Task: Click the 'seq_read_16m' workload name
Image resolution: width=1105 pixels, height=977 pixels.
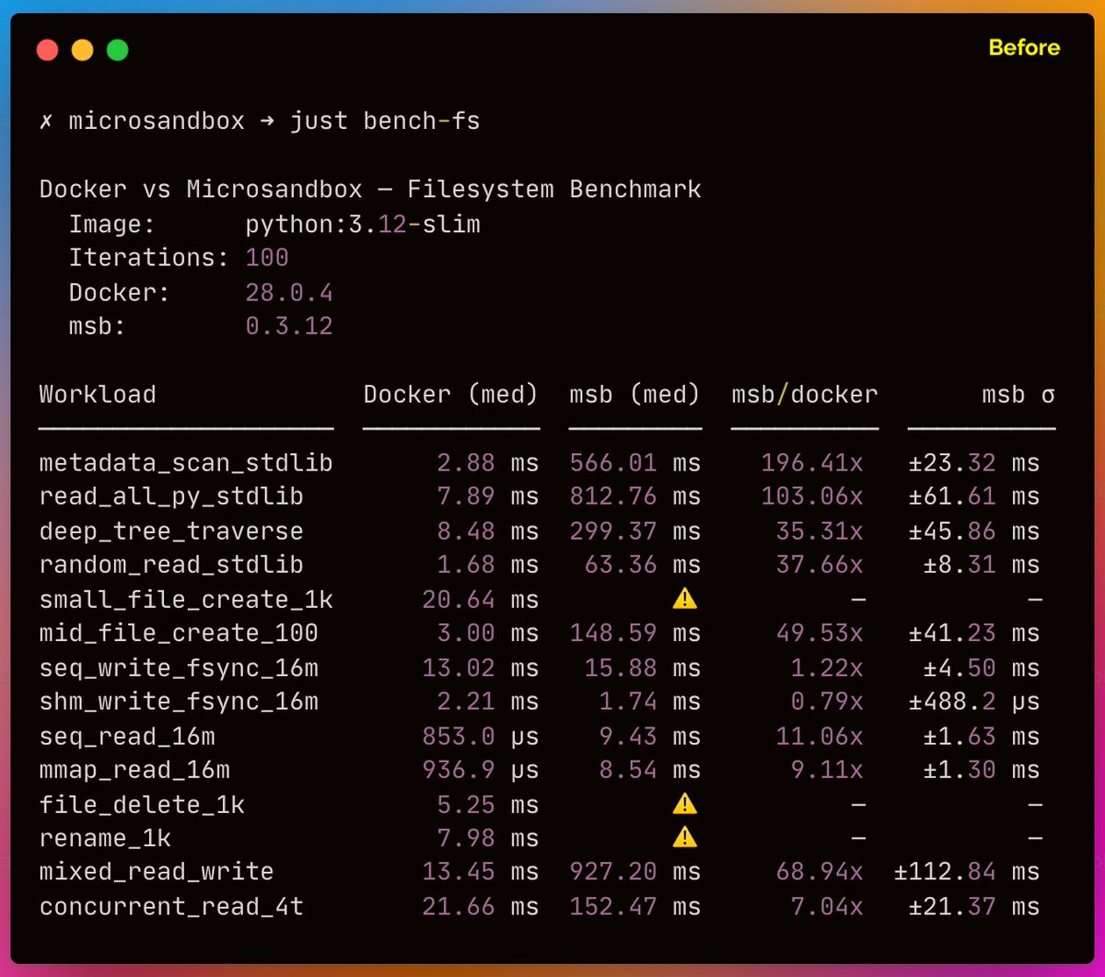Action: tap(127, 737)
